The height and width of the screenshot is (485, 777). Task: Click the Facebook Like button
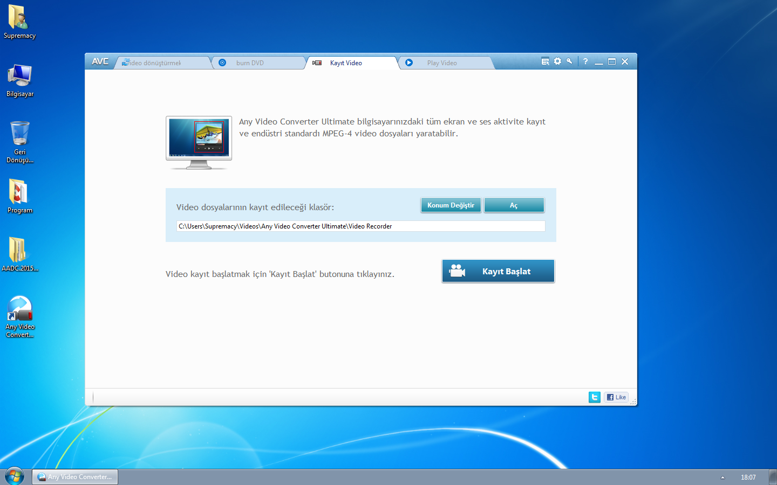click(x=616, y=397)
